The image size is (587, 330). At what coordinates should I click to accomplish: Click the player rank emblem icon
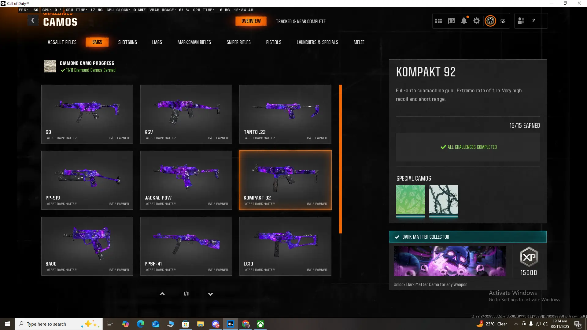pyautogui.click(x=490, y=21)
